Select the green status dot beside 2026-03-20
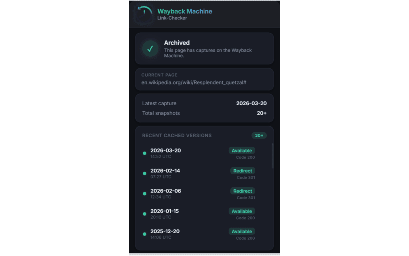The height and width of the screenshot is (256, 409). [x=144, y=153]
